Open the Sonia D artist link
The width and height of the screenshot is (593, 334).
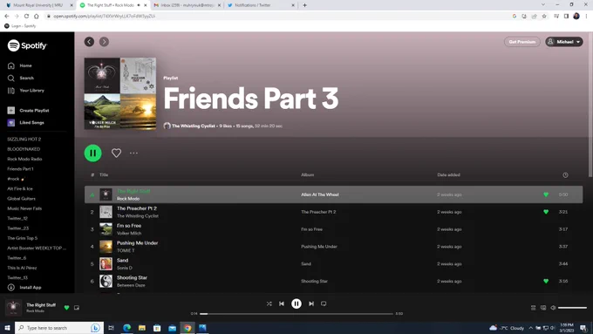[x=125, y=268]
